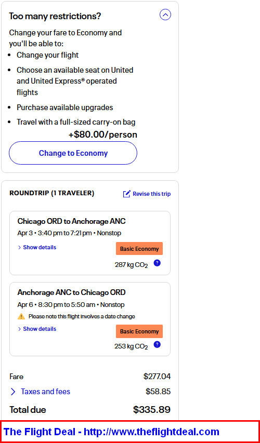Click the Revise this trip pencil icon
Viewport: 260px width, 443px height.
pyautogui.click(x=126, y=194)
